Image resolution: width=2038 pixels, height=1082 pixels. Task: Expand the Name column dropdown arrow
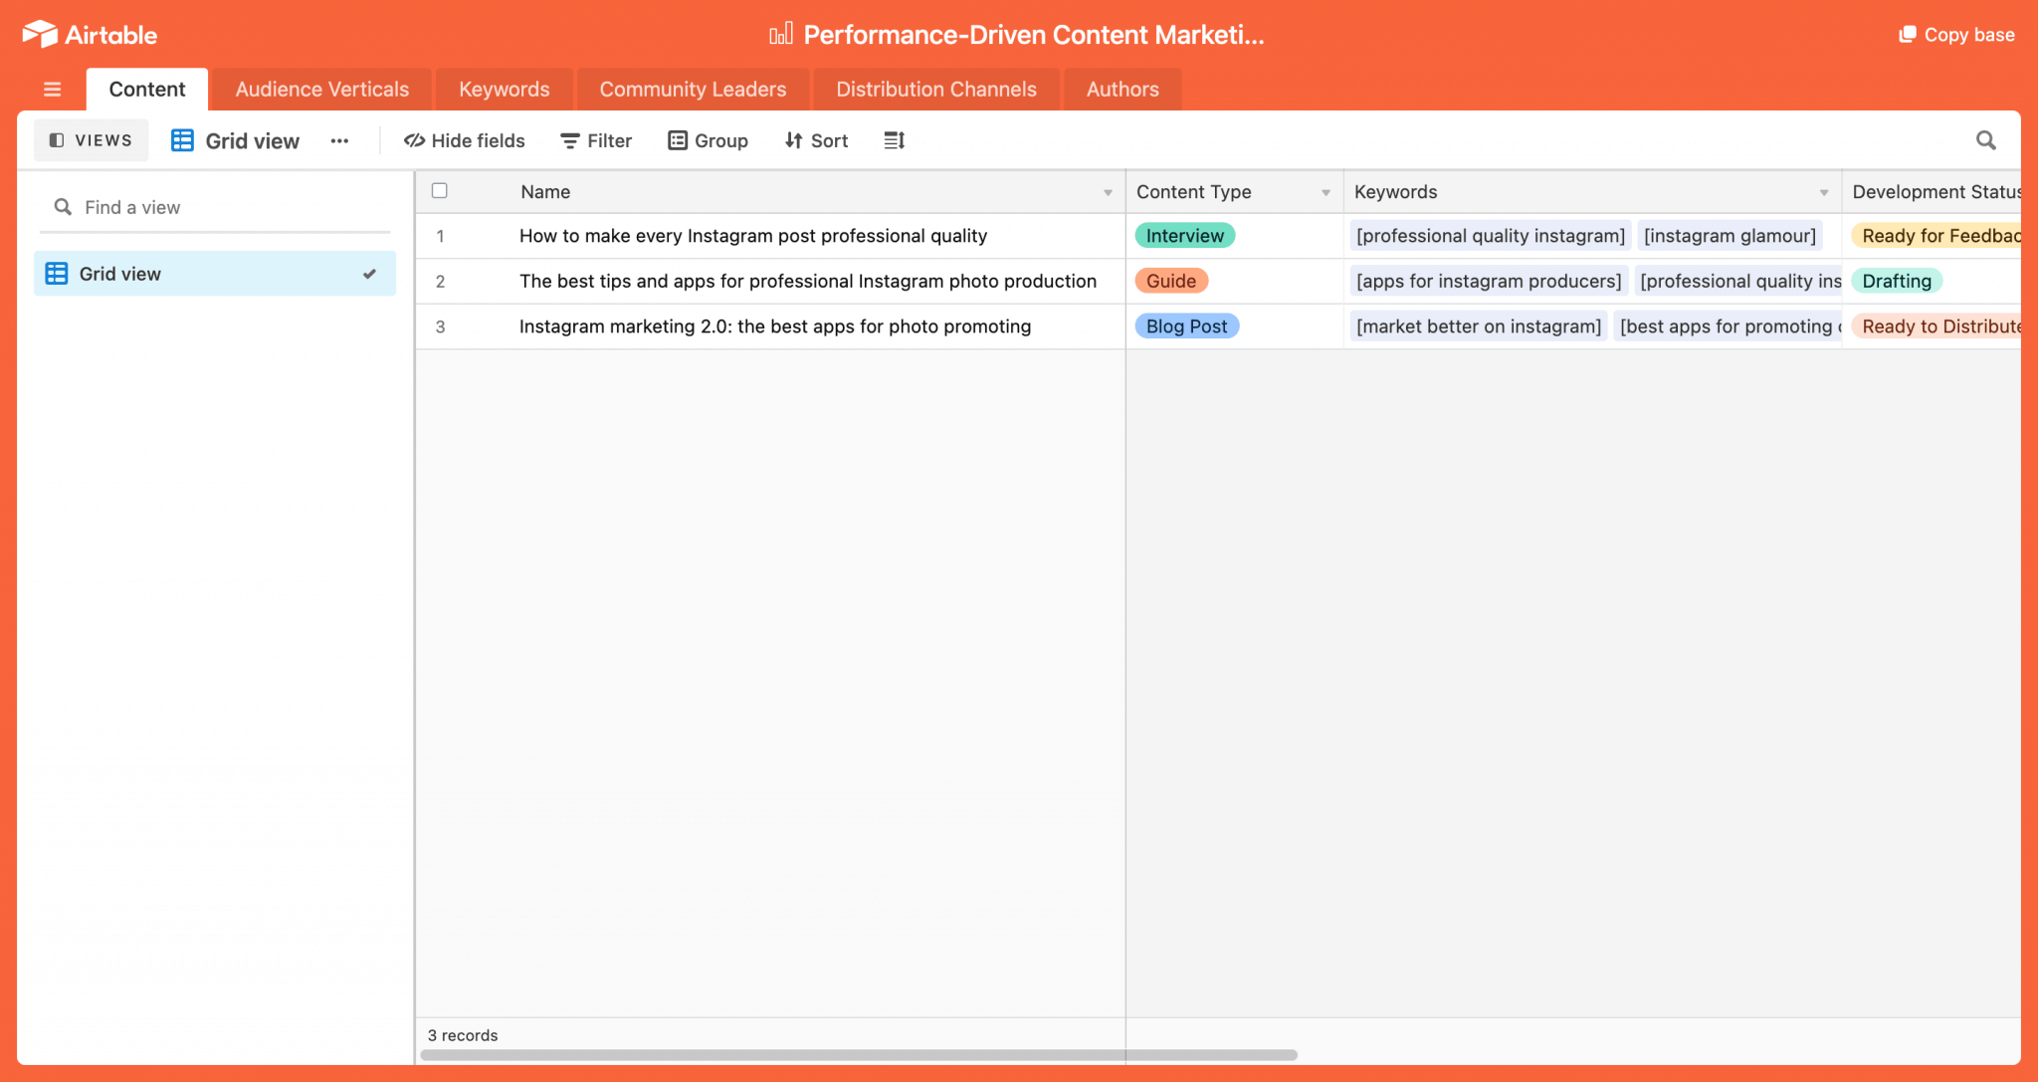(1108, 192)
